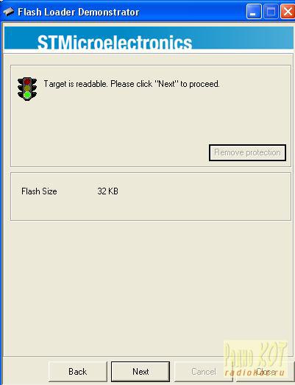
Task: Go to the Next wizard step
Action: pyautogui.click(x=141, y=372)
